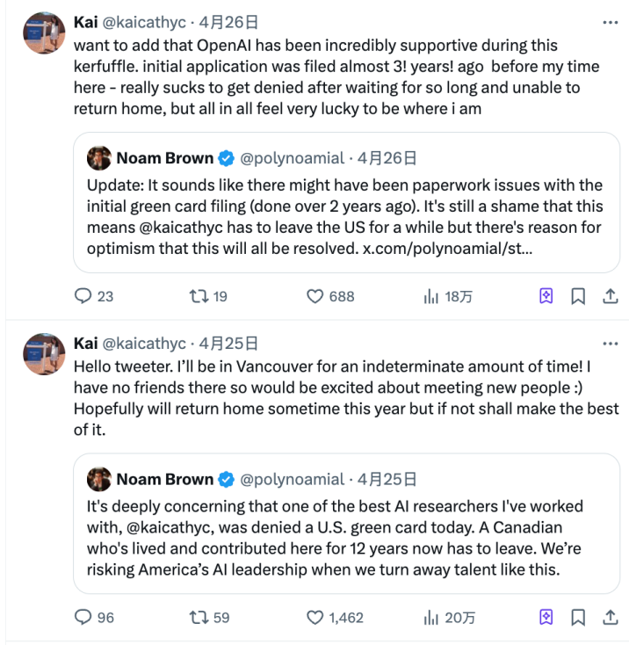Open Noam Brown's profile from April 26 quote
The image size is (629, 645).
coord(165,158)
